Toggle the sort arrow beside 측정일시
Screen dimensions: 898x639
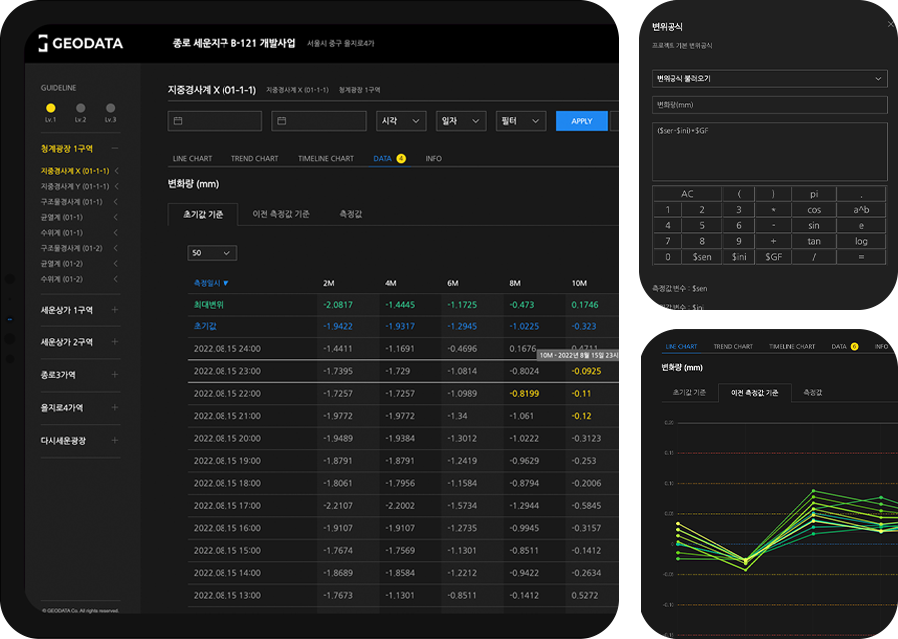[225, 283]
